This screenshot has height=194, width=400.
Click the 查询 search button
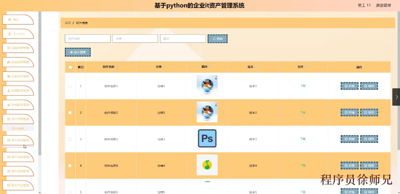point(218,39)
